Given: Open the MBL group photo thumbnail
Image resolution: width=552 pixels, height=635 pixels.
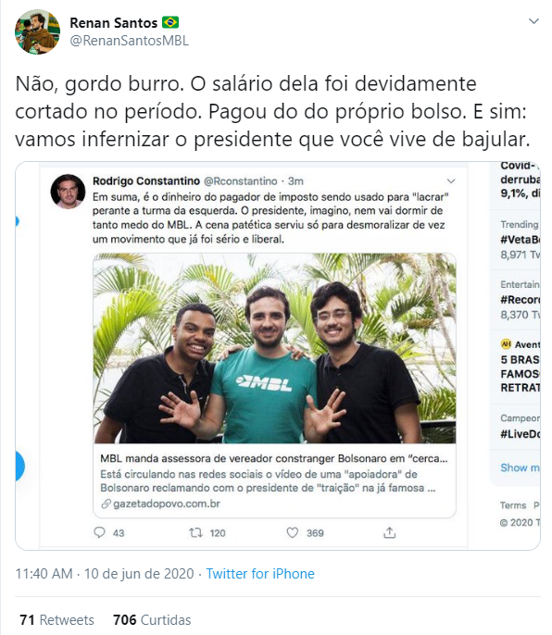Looking at the screenshot, I should click(x=275, y=348).
